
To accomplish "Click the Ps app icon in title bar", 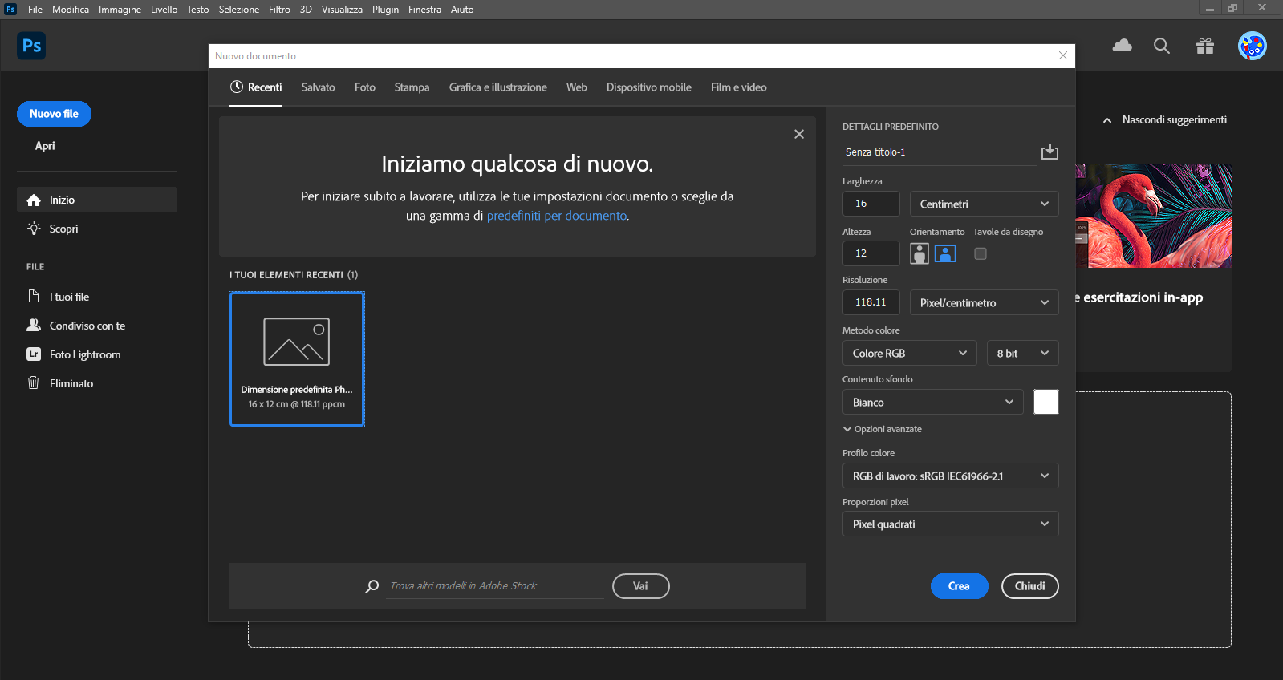I will pos(10,10).
